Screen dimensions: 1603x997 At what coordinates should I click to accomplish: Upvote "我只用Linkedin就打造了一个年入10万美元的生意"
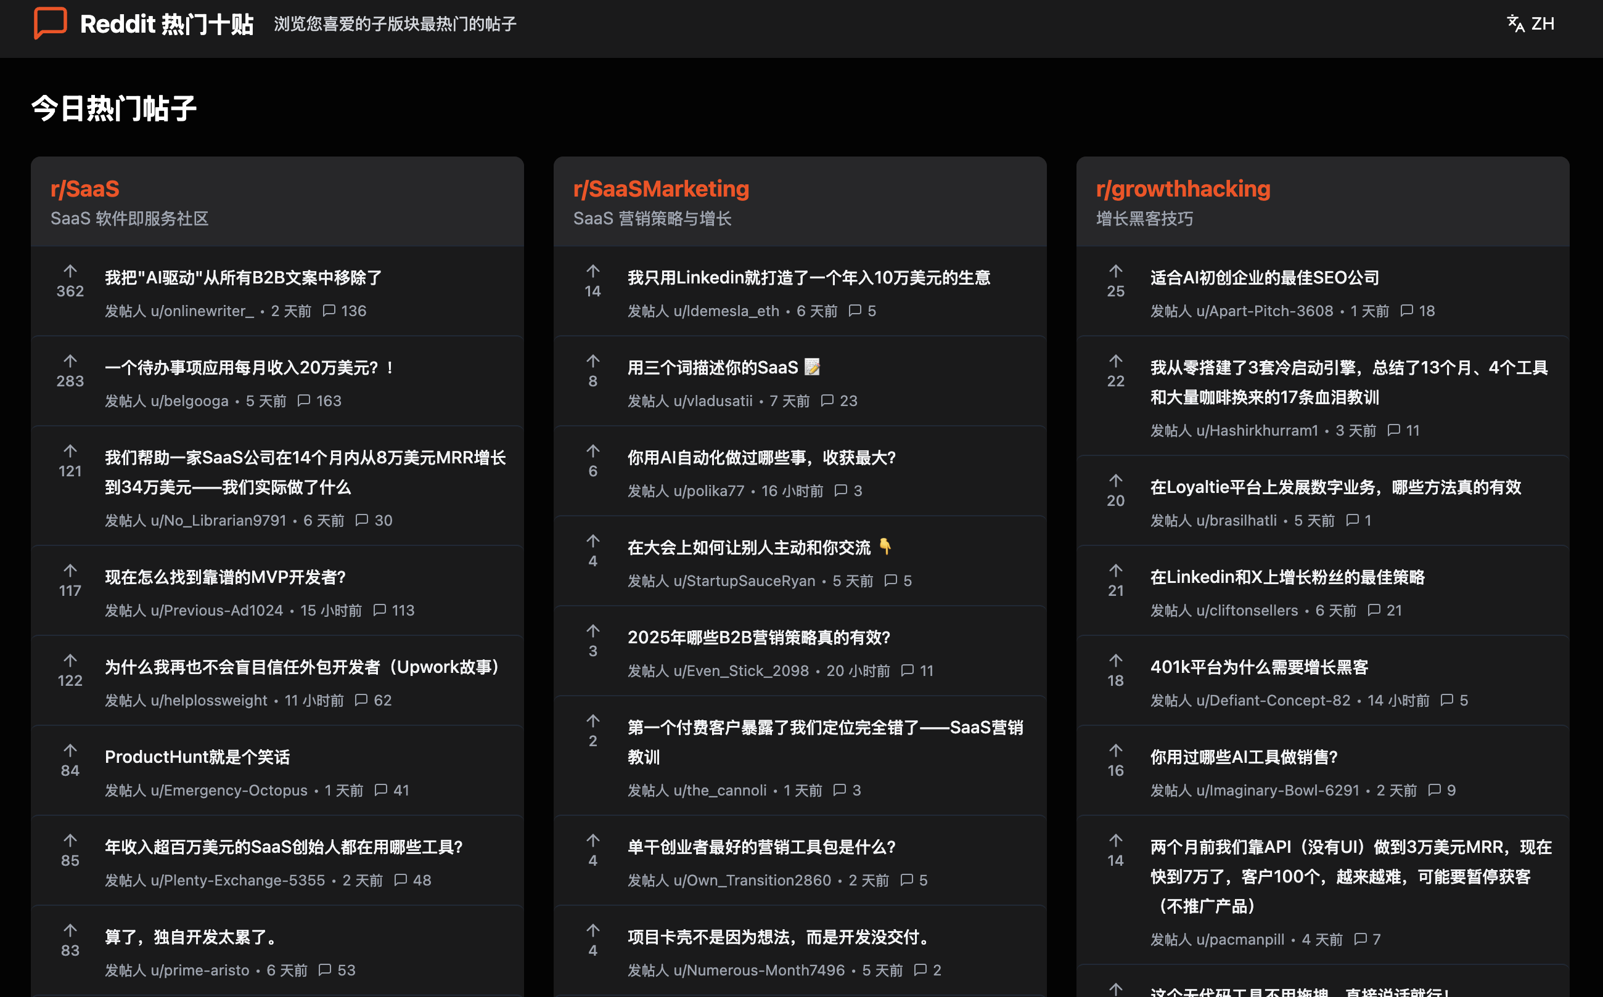coord(592,272)
